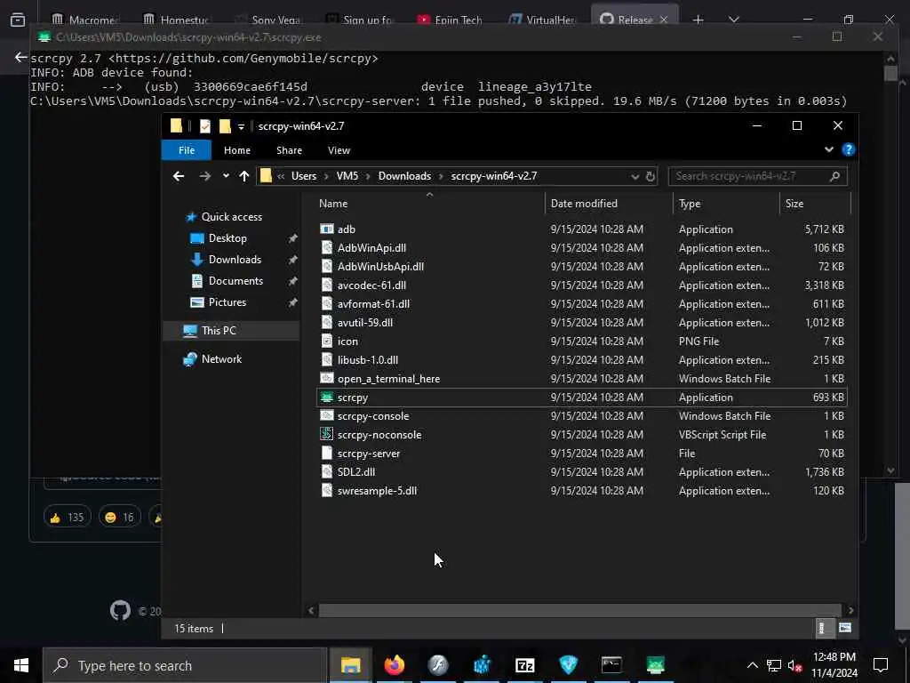
Task: Click the taskbar Type here to search box
Action: click(185, 665)
